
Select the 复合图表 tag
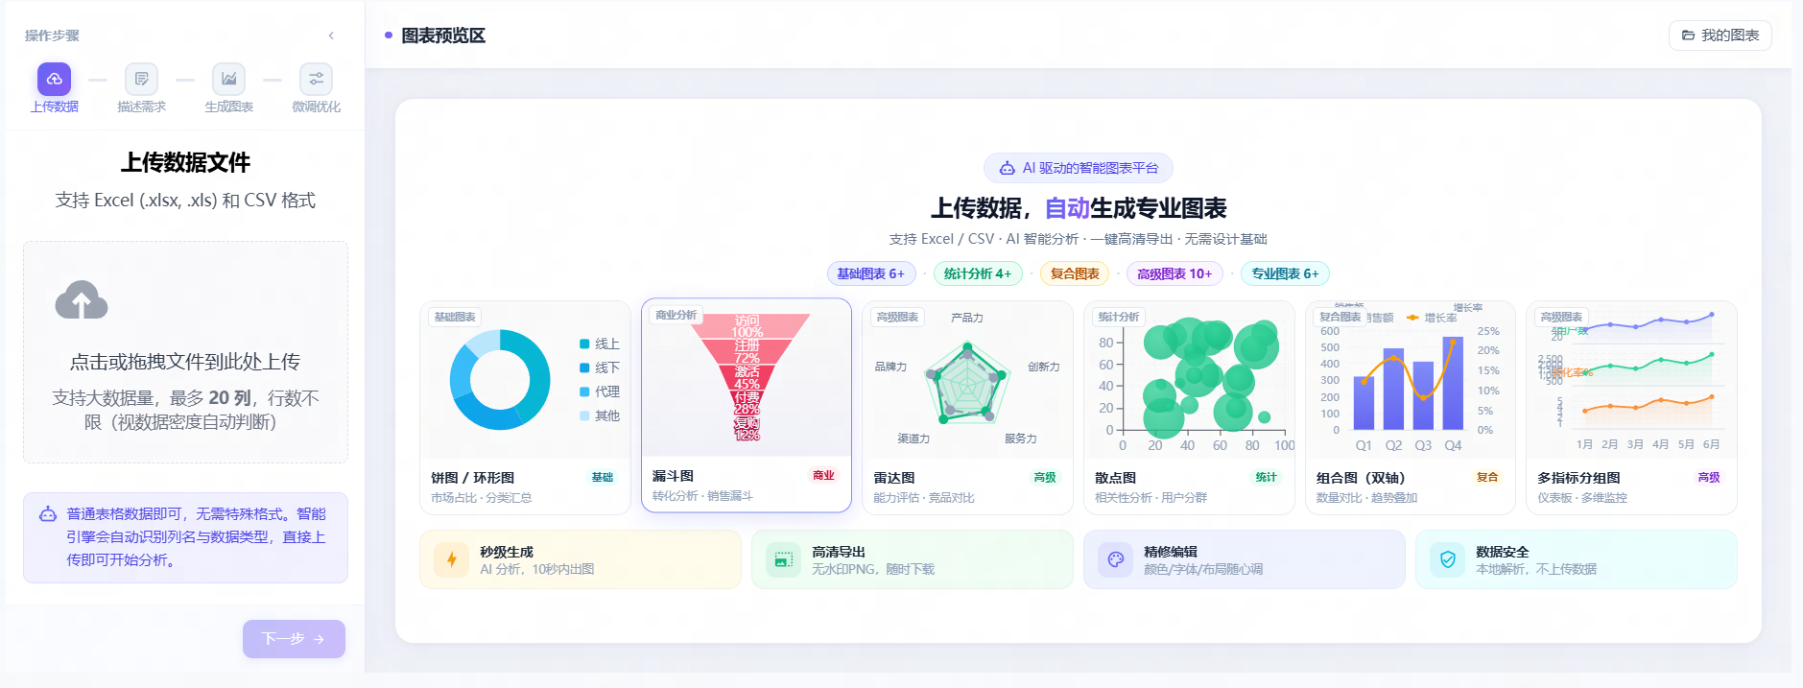(1075, 273)
